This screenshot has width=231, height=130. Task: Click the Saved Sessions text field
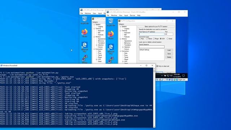click(x=152, y=47)
